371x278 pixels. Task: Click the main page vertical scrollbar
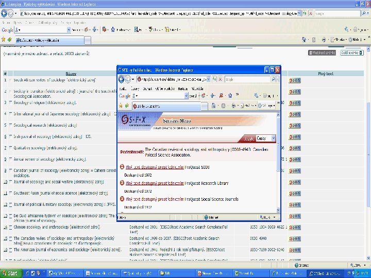tap(368, 153)
